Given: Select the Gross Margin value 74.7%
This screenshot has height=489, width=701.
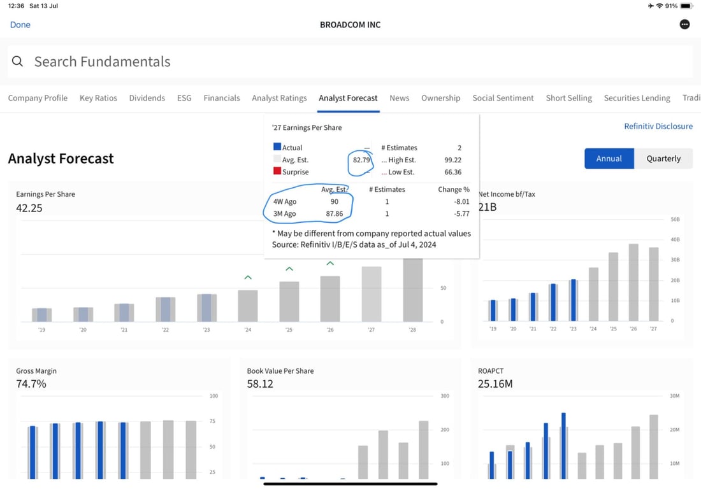Looking at the screenshot, I should click(x=31, y=384).
